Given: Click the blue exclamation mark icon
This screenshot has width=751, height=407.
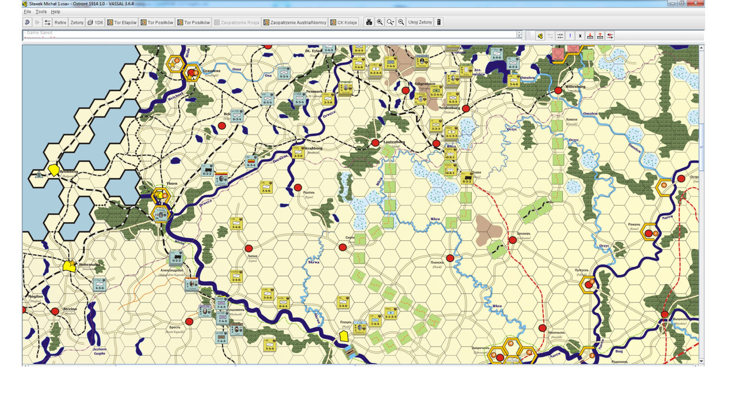Looking at the screenshot, I should [x=570, y=36].
